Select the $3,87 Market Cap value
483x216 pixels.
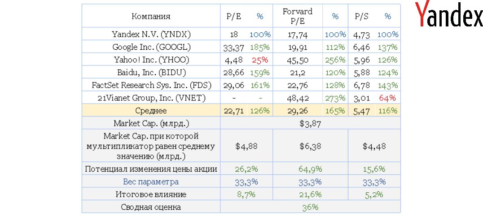(310, 124)
